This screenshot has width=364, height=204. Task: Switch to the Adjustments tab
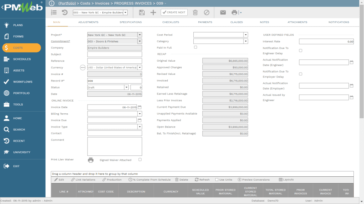pyautogui.click(x=88, y=22)
